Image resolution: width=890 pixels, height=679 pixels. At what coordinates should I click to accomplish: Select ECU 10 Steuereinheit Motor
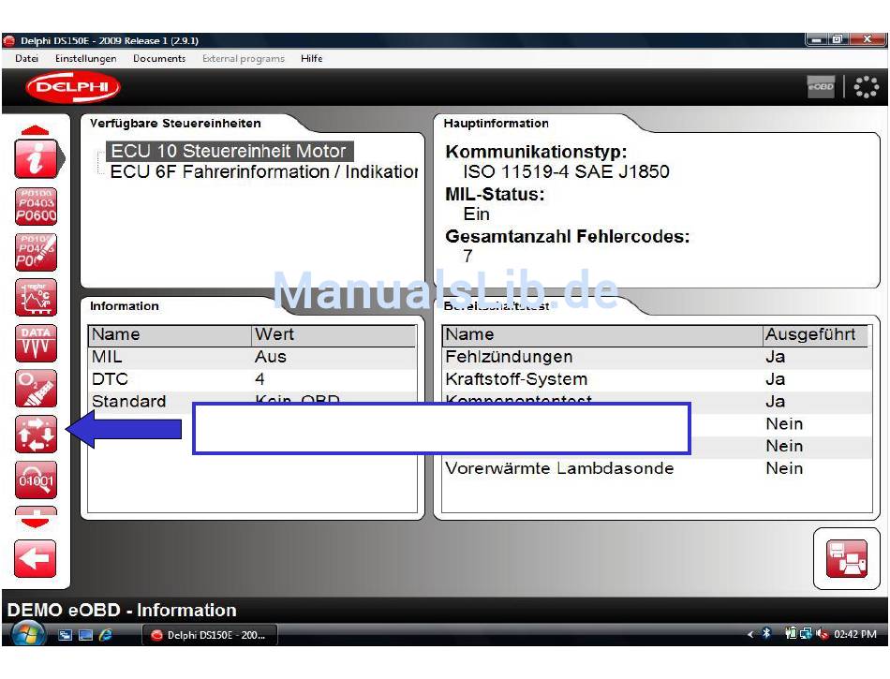click(229, 152)
